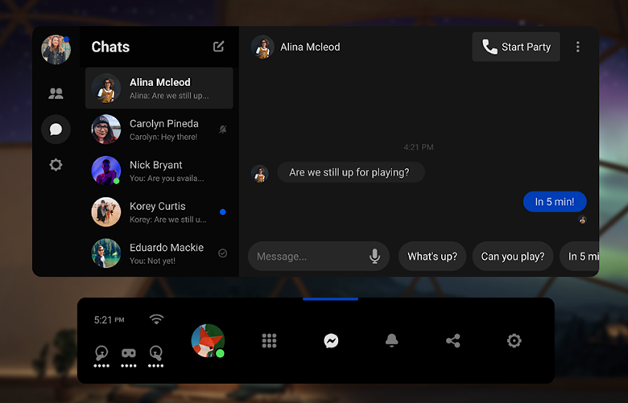The height and width of the screenshot is (403, 628).
Task: Click the compose new chat icon
Action: [x=219, y=47]
